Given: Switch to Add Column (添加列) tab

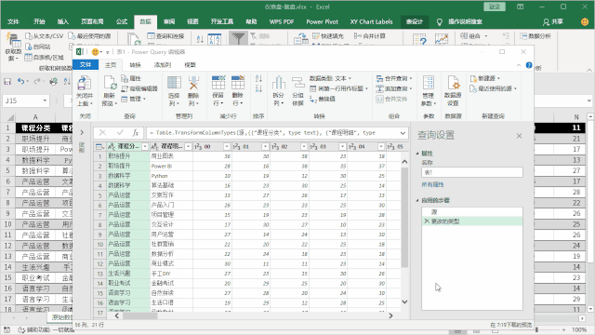Looking at the screenshot, I should point(163,65).
